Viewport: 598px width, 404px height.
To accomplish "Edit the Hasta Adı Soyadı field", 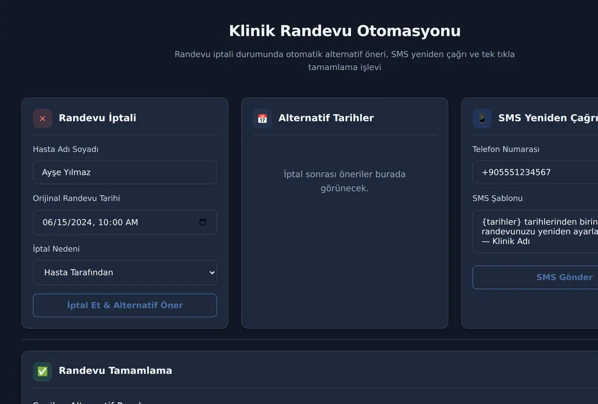I will tap(125, 172).
